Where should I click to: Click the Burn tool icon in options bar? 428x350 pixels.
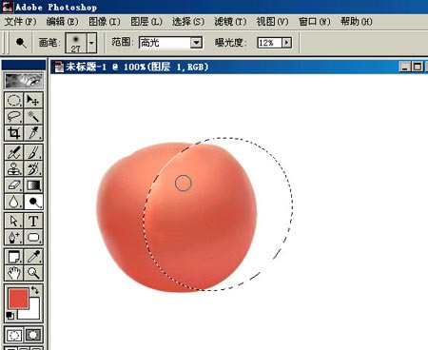click(x=21, y=43)
